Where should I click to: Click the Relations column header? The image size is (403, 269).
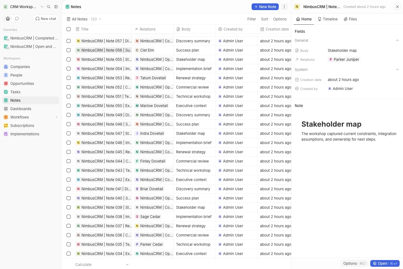153,29
